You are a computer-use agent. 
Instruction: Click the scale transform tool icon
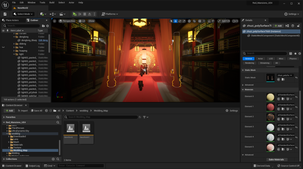[x=184, y=21]
